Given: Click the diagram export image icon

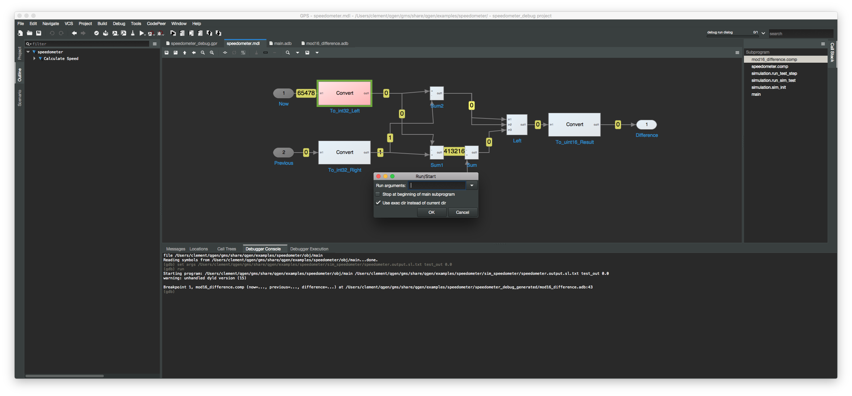Looking at the screenshot, I should click(x=176, y=53).
